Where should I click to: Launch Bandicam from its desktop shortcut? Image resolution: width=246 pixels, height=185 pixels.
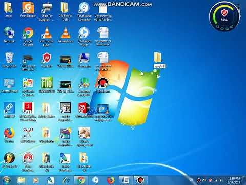[103, 85]
